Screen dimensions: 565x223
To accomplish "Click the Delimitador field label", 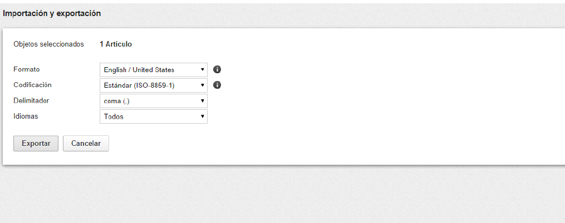I will [x=31, y=100].
